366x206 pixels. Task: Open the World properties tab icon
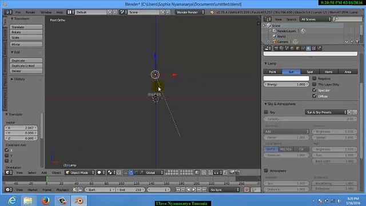(x=292, y=48)
